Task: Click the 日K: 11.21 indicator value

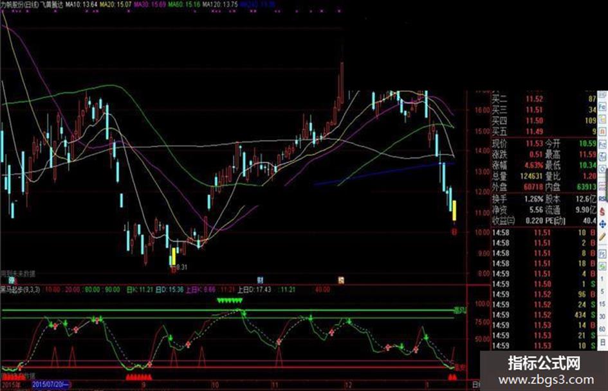Action: pyautogui.click(x=140, y=290)
